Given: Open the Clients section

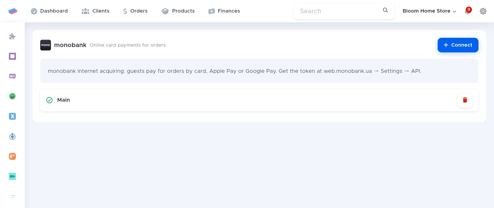Looking at the screenshot, I should click(x=95, y=11).
